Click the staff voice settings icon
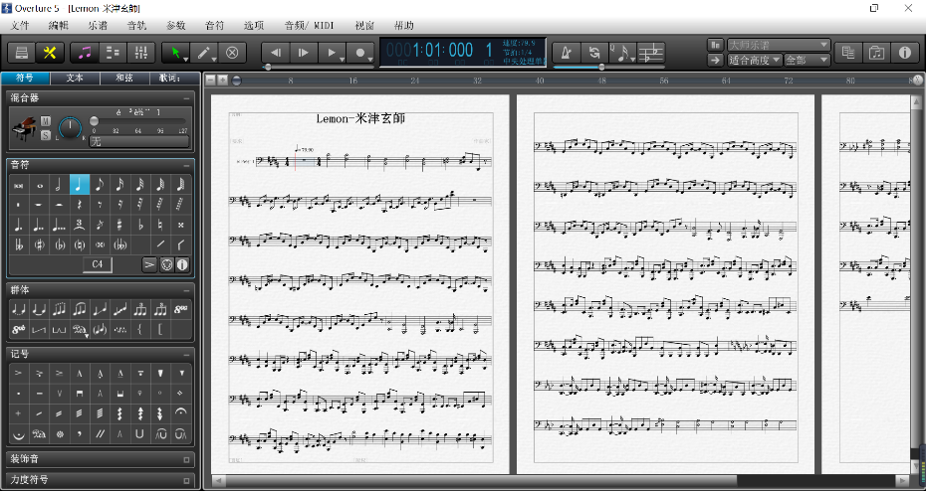 coord(651,53)
